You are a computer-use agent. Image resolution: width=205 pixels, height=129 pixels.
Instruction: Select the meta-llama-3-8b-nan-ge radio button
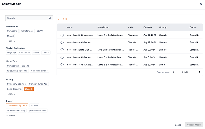pos(62,35)
